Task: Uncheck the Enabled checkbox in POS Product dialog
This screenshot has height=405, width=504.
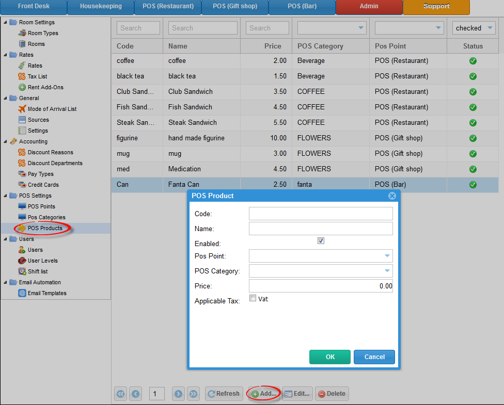Action: (x=321, y=240)
